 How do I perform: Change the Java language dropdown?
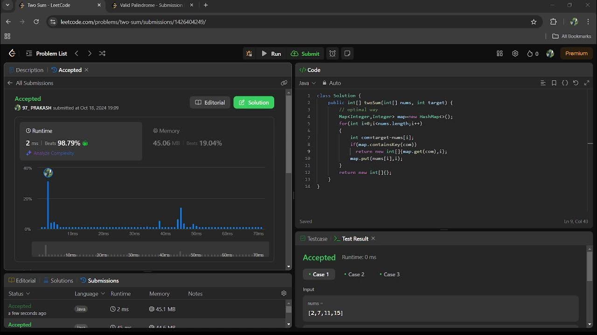307,83
